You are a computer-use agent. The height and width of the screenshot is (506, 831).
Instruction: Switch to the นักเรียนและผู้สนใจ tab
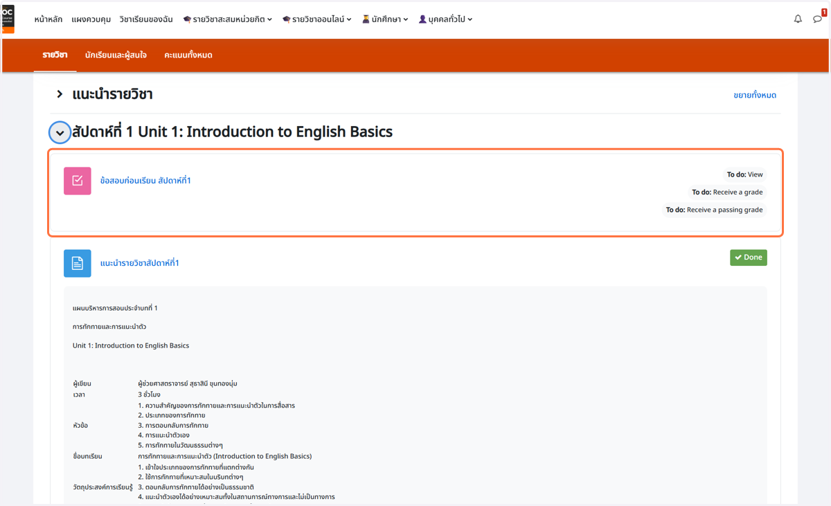click(116, 55)
